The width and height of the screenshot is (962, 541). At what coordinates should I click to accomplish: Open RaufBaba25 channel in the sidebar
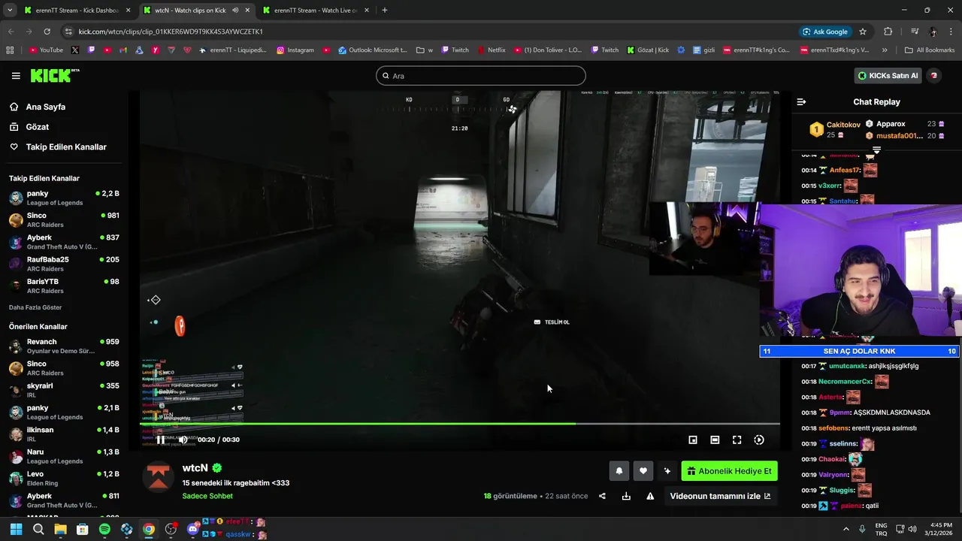pos(64,264)
